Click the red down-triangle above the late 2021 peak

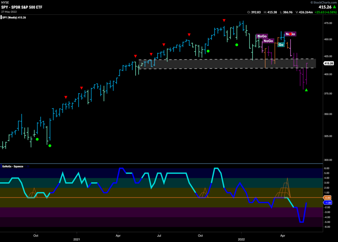(224, 20)
